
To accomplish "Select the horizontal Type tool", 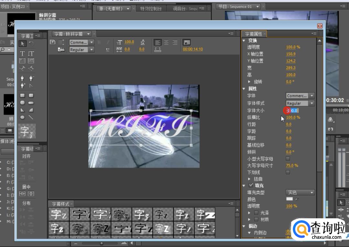I will point(22,54).
